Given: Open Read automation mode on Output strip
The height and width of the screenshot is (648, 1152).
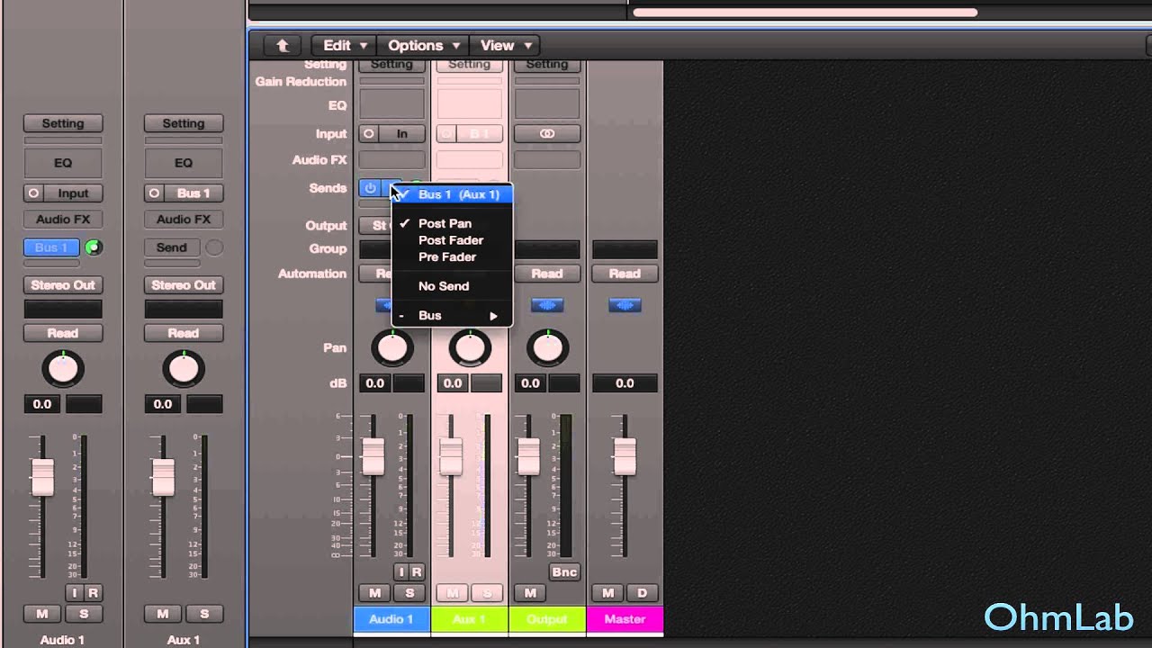Looking at the screenshot, I should pyautogui.click(x=547, y=274).
